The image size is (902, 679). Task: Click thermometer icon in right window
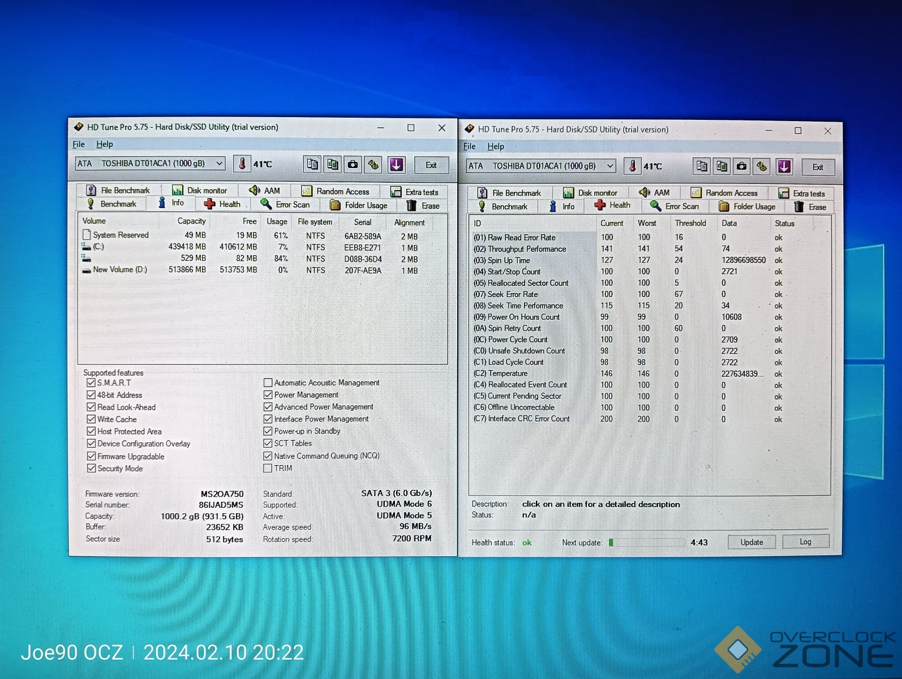point(633,166)
